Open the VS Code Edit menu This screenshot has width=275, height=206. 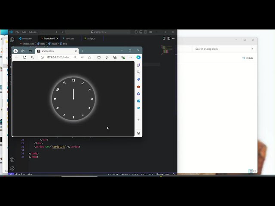coord(24,32)
